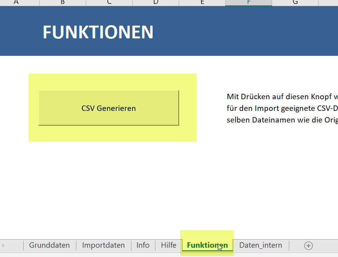
Task: Click the text 'Mit Drücken auf diesen Knopf'
Action: (x=279, y=97)
